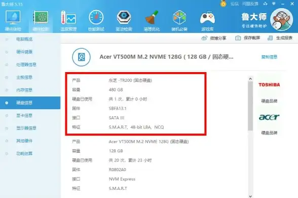The width and height of the screenshot is (298, 198).
Task: Click the scrollbar down arrow
Action: tap(250, 196)
